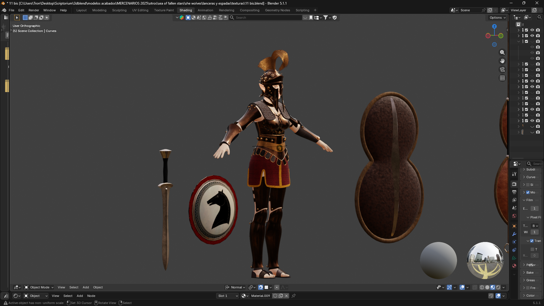The image size is (544, 306).
Task: Click the Filter Width value slider
Action: (x=534, y=232)
